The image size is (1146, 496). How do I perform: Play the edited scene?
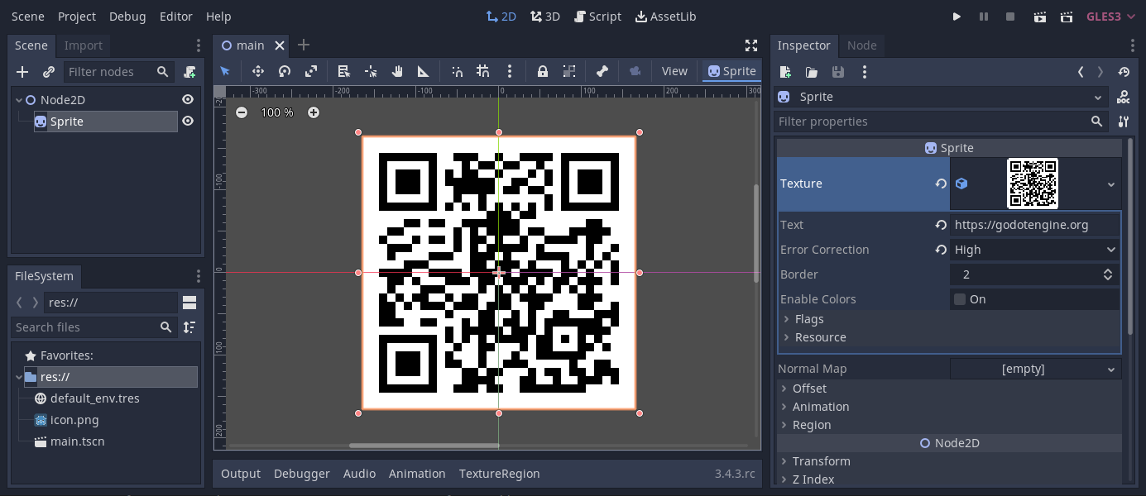click(1040, 17)
